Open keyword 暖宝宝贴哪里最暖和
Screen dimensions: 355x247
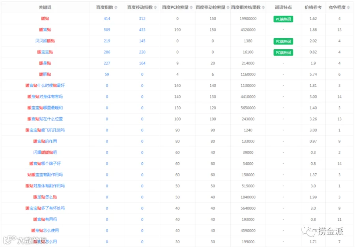45,108
